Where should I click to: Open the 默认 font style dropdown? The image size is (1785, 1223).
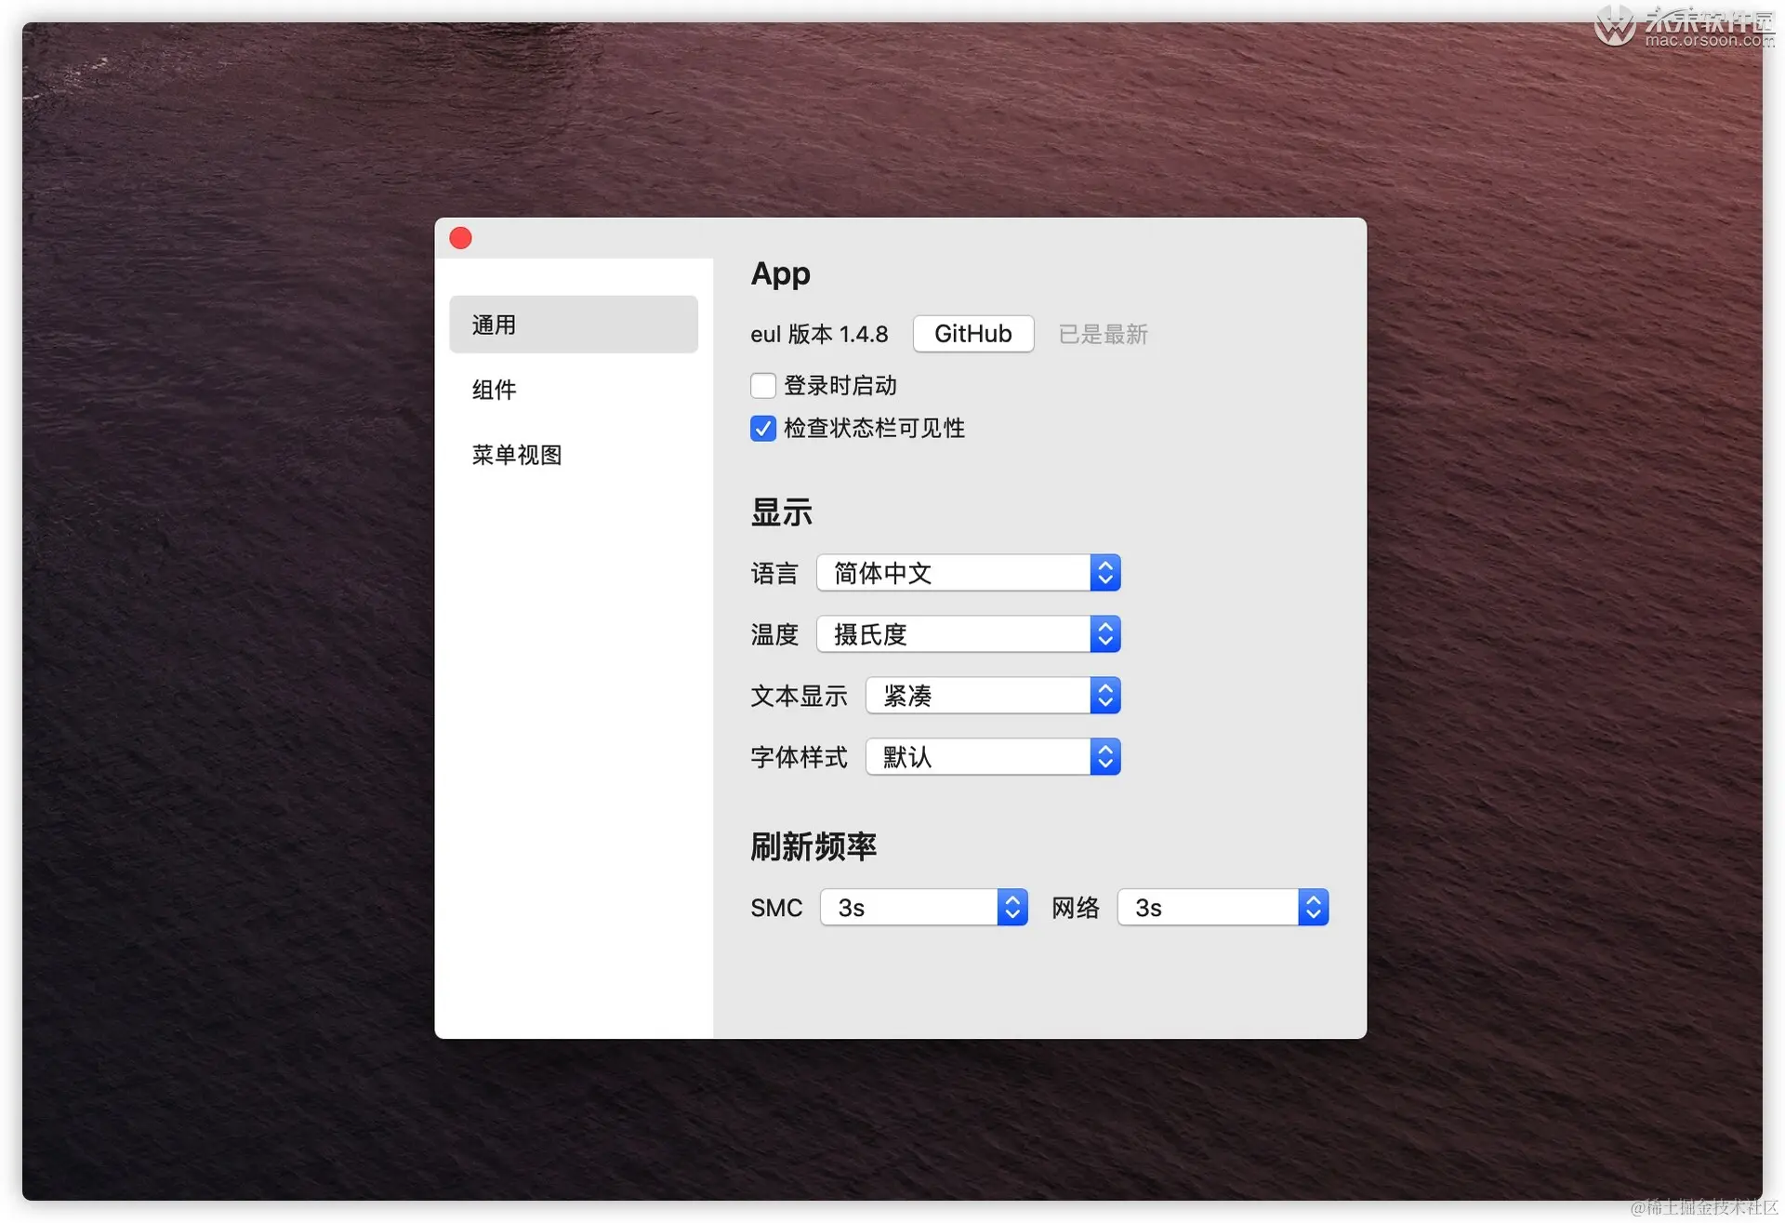coord(976,757)
